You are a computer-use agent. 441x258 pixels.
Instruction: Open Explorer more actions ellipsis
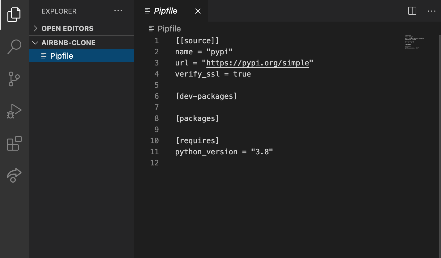click(x=118, y=11)
